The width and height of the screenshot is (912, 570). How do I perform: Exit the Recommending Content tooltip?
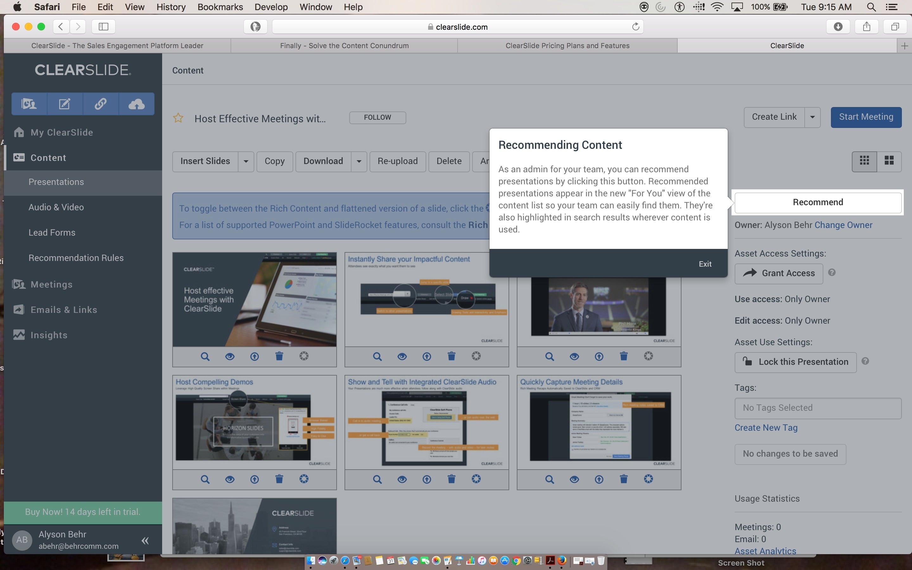point(705,264)
